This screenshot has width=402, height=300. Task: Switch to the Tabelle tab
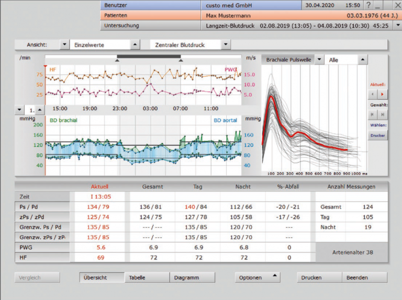pos(147,278)
